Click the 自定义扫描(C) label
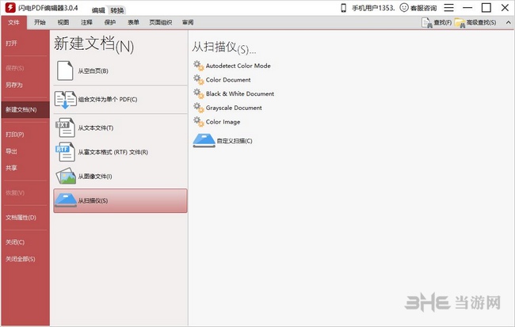This screenshot has height=327, width=515. [235, 141]
